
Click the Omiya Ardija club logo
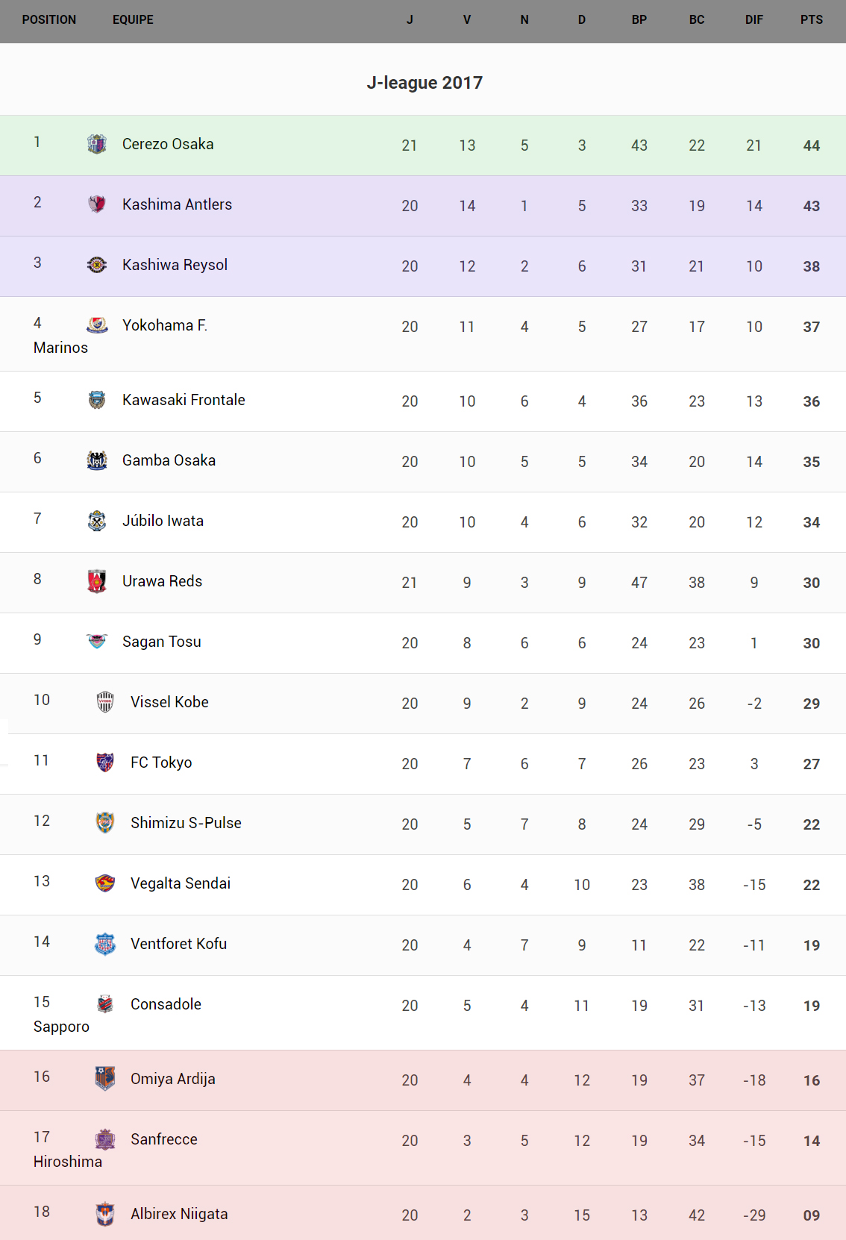tap(105, 1078)
